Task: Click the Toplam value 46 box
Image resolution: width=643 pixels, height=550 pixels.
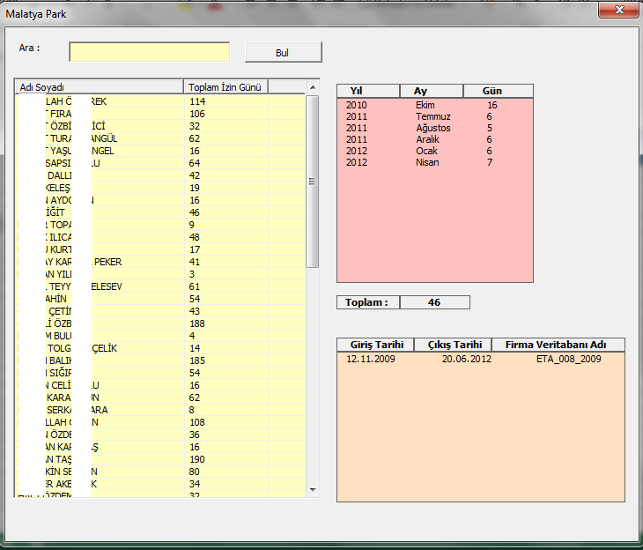Action: coord(434,302)
